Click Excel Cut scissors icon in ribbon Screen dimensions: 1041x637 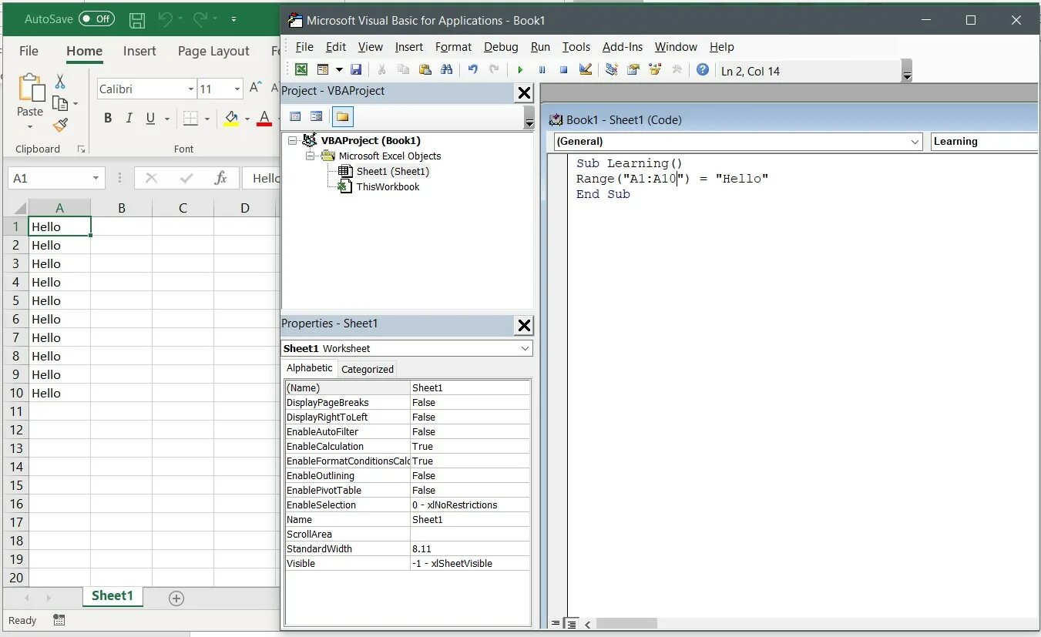coord(60,81)
